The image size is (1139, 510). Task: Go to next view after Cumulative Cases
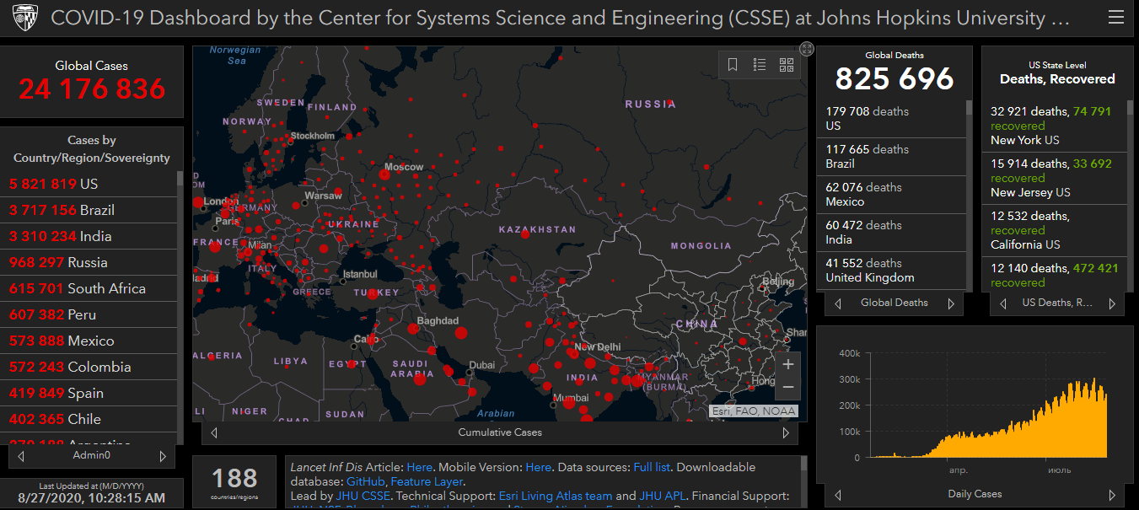[786, 432]
